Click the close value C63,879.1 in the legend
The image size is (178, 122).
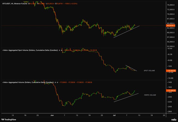click(59, 4)
